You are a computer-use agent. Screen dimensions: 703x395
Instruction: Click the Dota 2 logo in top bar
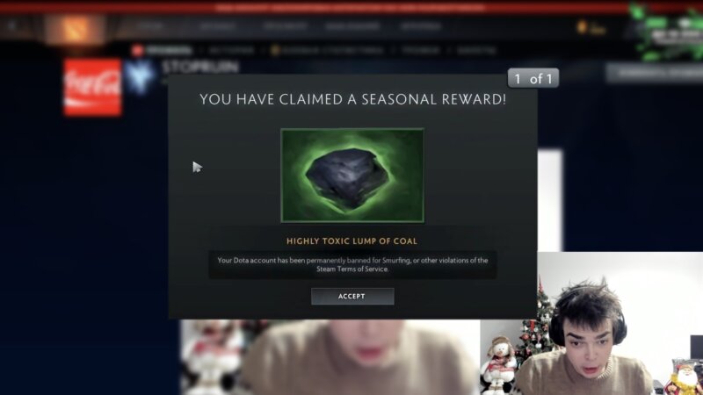pos(74,29)
